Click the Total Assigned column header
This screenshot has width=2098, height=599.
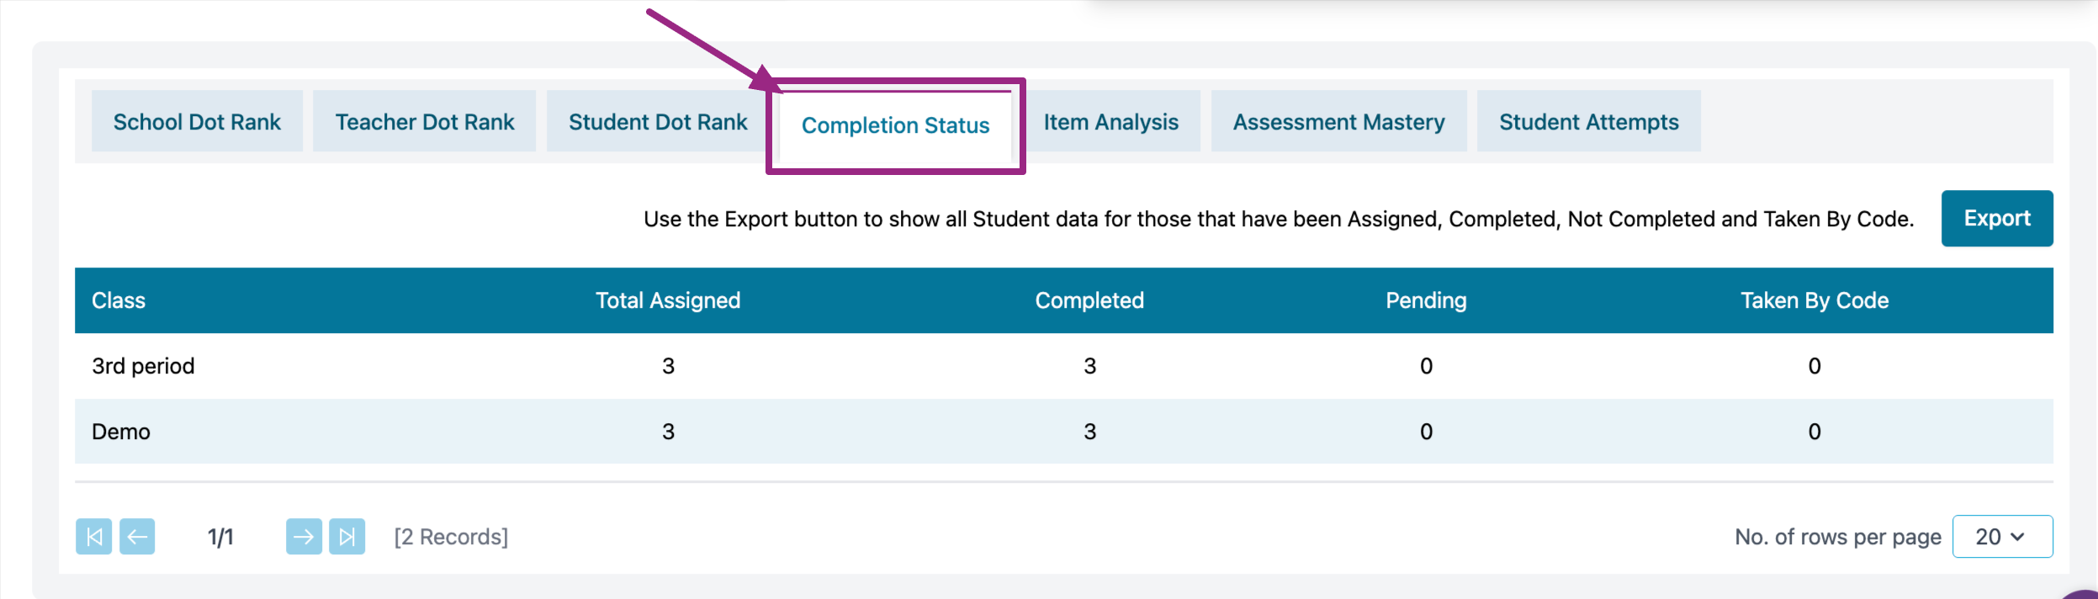668,300
